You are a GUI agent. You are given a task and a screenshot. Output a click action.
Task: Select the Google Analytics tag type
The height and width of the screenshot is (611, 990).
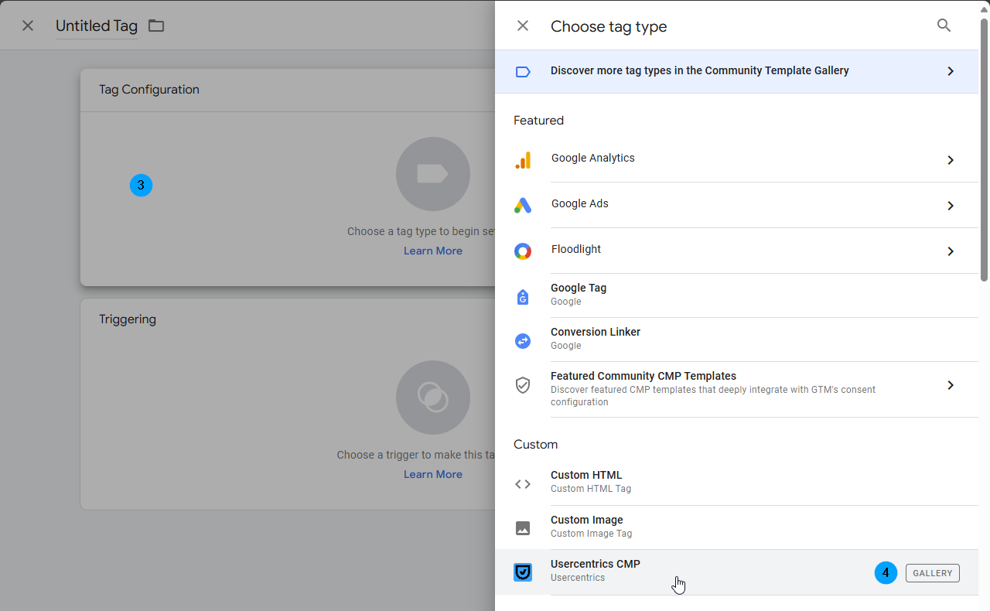click(736, 160)
